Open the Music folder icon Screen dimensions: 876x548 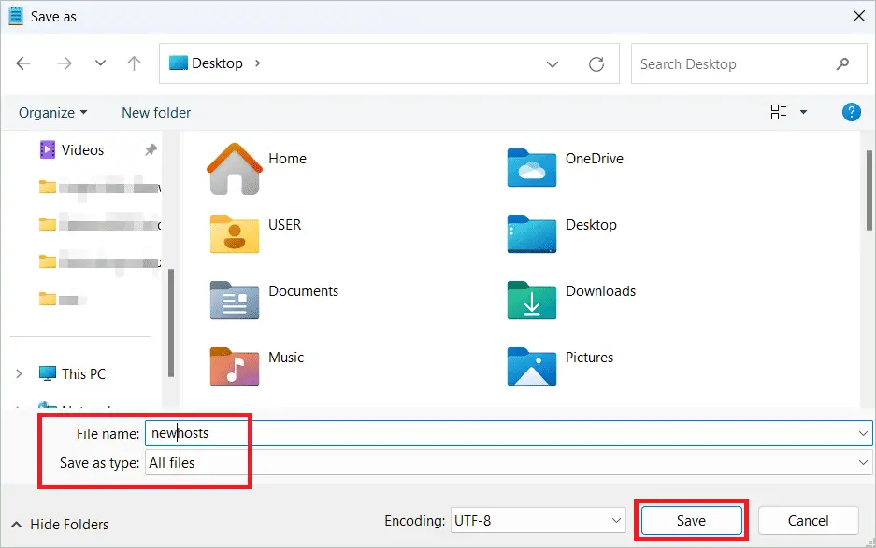pyautogui.click(x=234, y=366)
